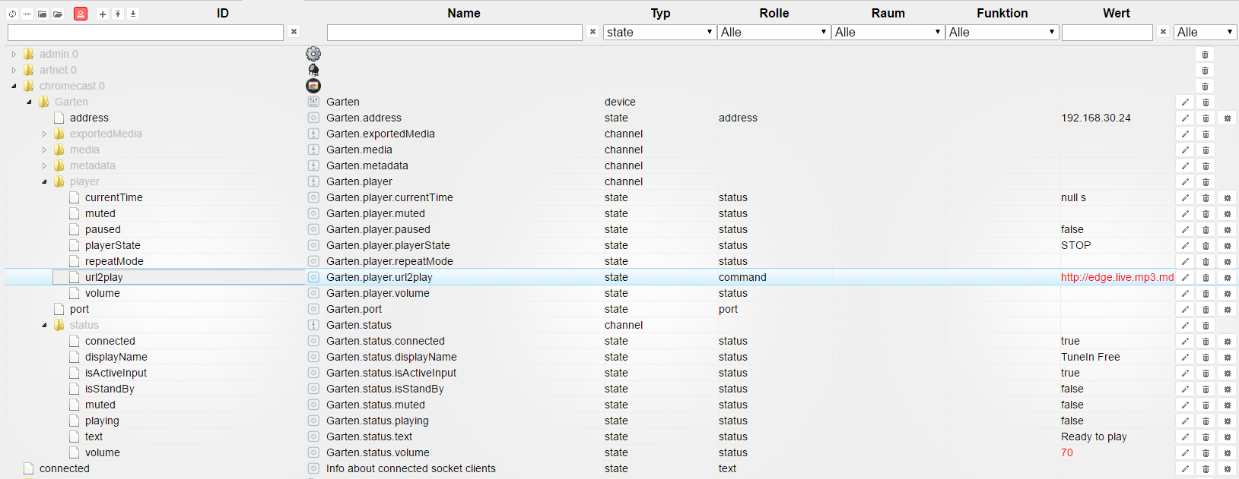Delete the chromecast.0 object

coord(1205,87)
